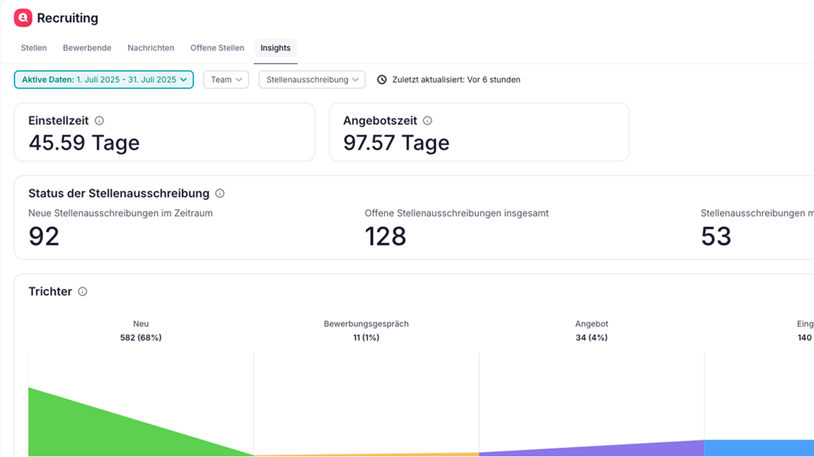Click the blue funnel segment at right
The height and width of the screenshot is (457, 814).
757,448
